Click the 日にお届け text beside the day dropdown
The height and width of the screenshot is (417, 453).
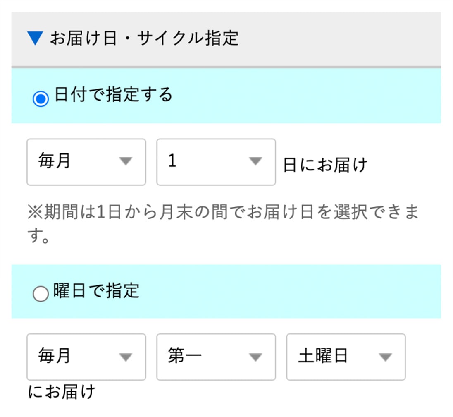click(x=325, y=165)
